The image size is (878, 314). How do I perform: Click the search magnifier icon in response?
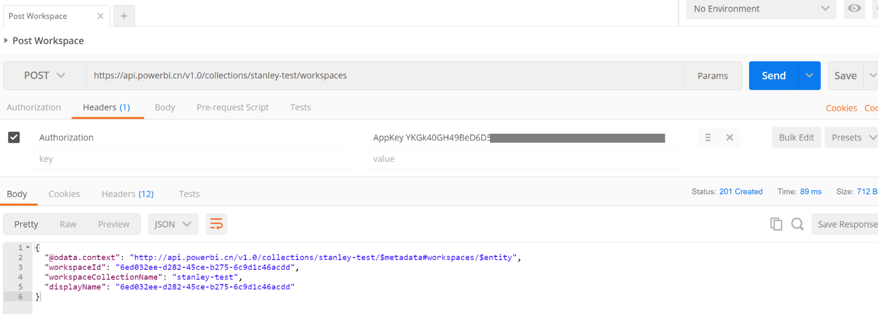point(797,224)
